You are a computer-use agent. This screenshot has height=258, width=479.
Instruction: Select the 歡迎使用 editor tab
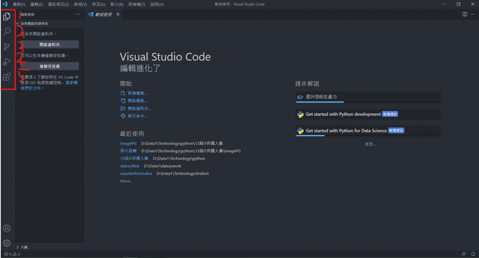(104, 15)
